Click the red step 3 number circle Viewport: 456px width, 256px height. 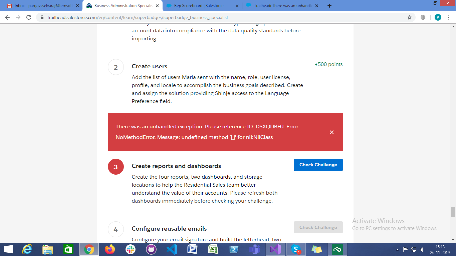[116, 167]
